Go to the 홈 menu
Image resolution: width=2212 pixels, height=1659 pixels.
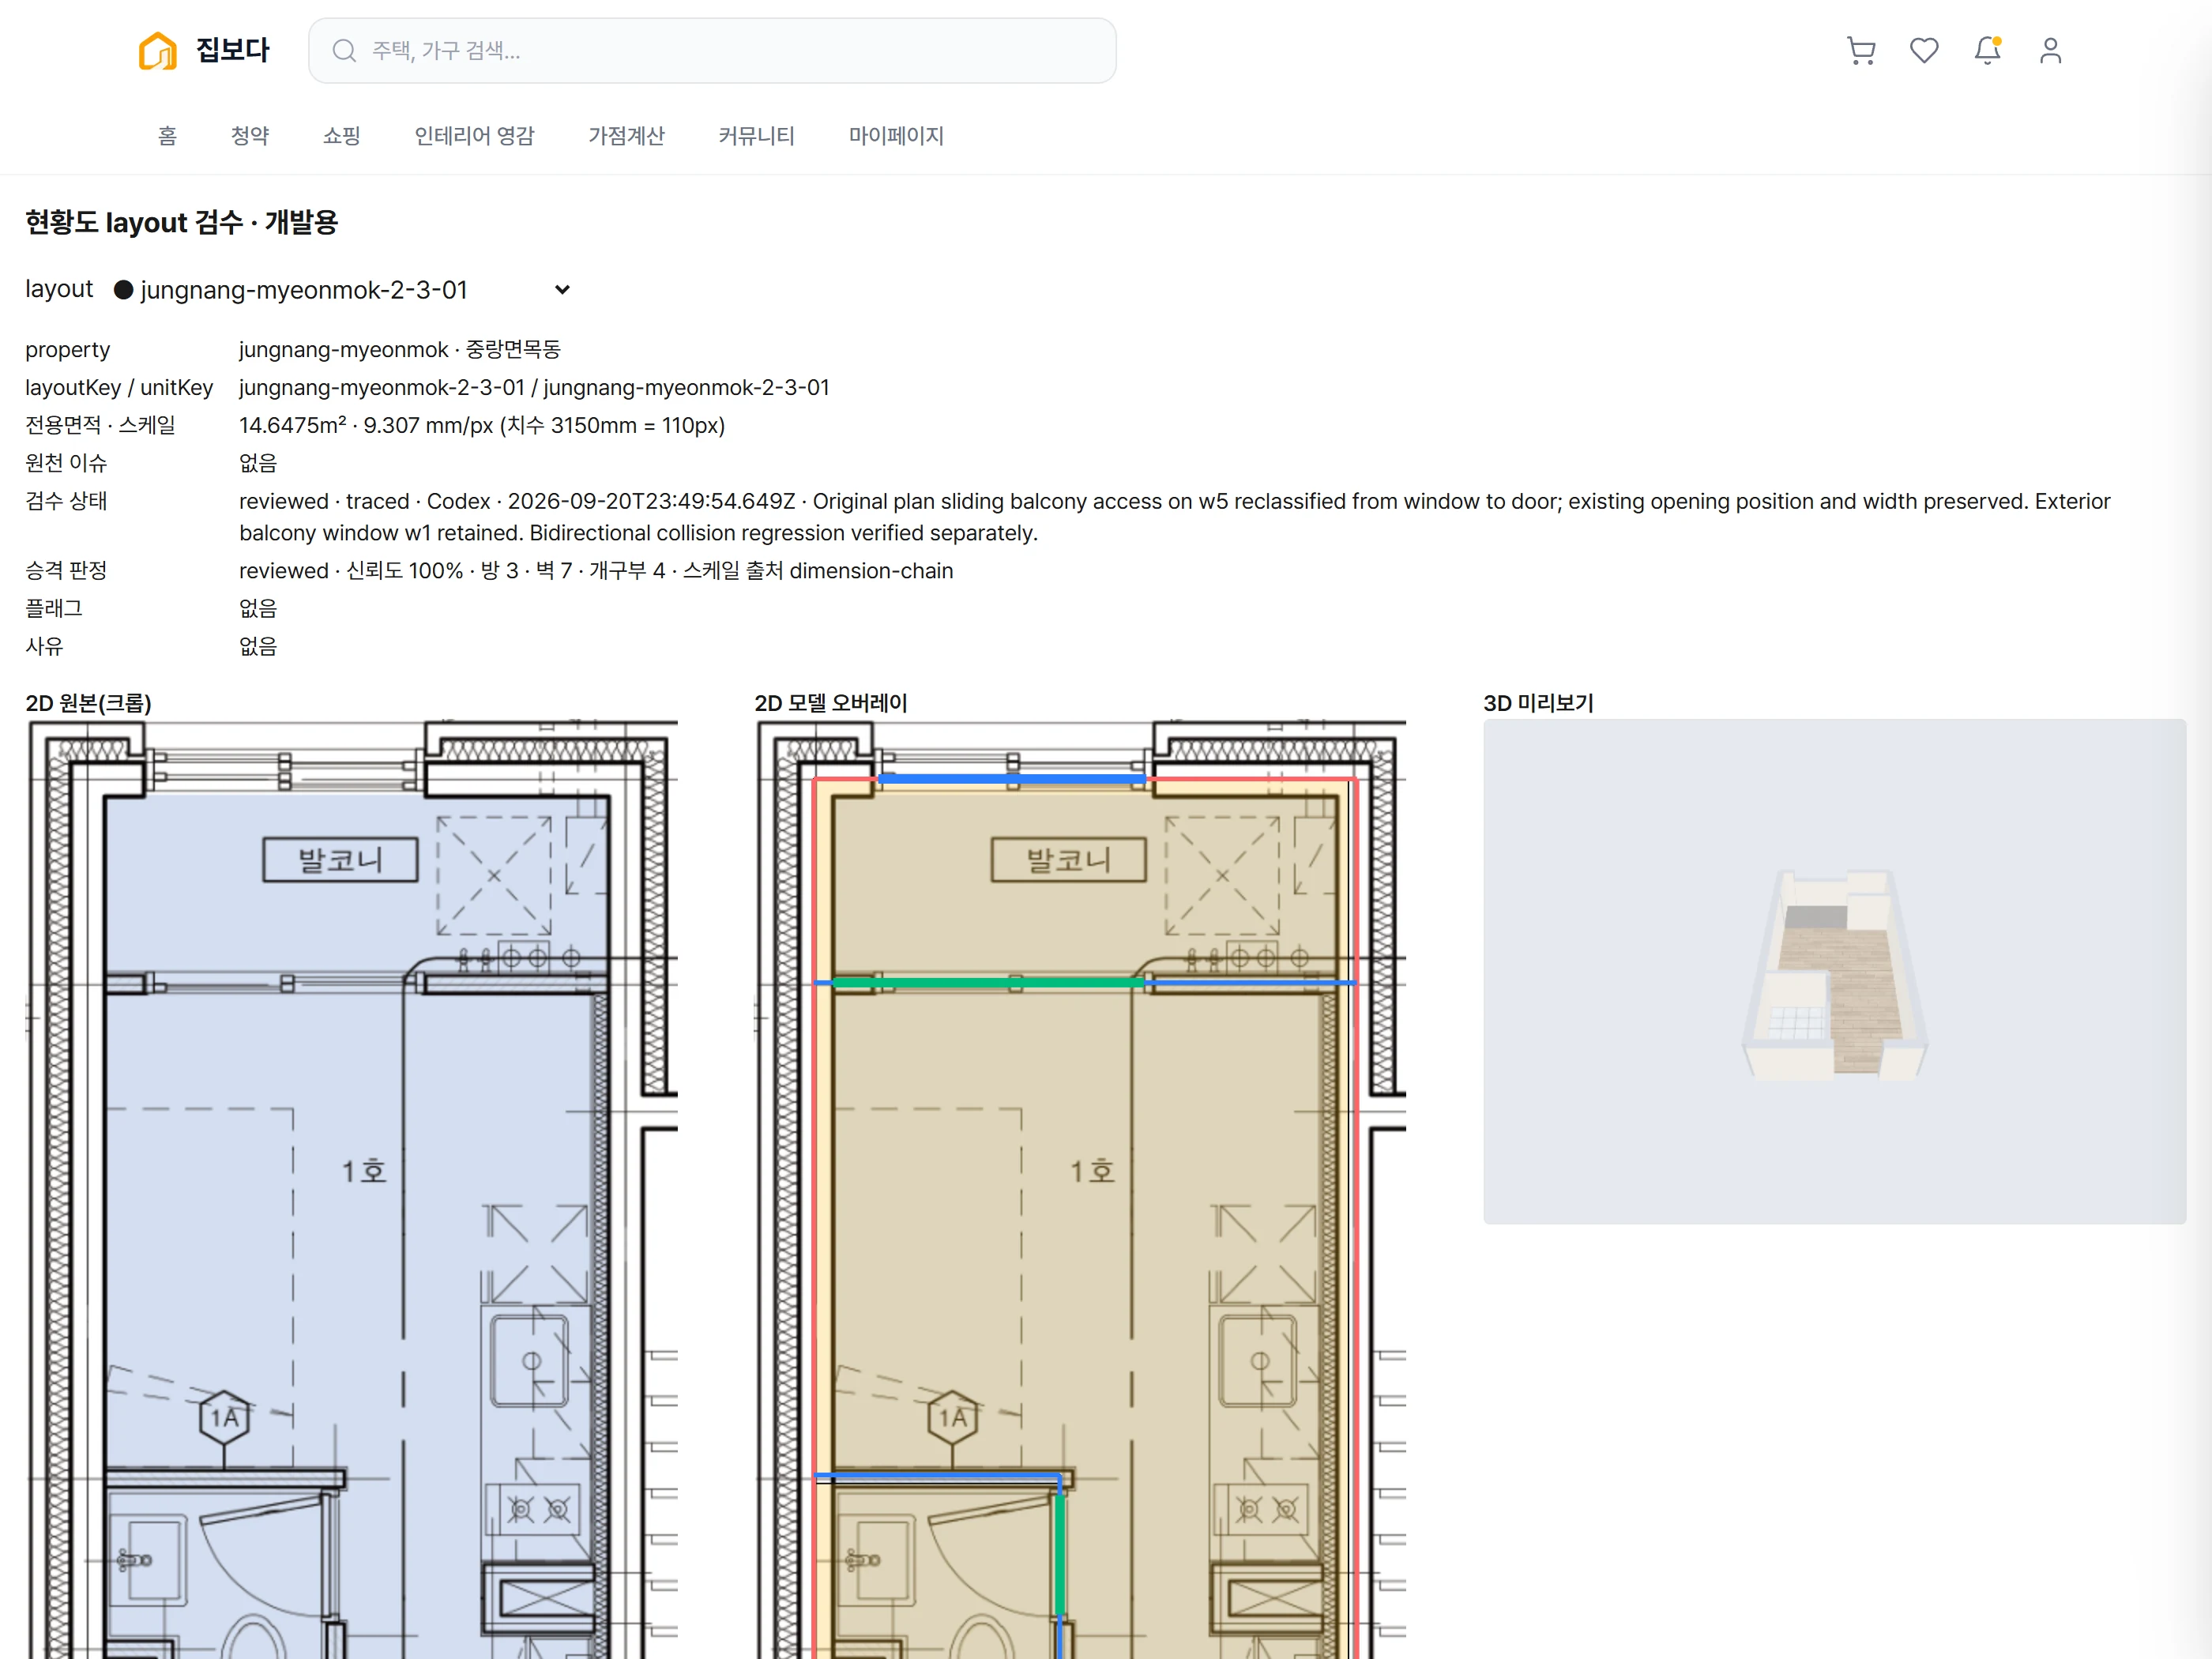pos(167,135)
